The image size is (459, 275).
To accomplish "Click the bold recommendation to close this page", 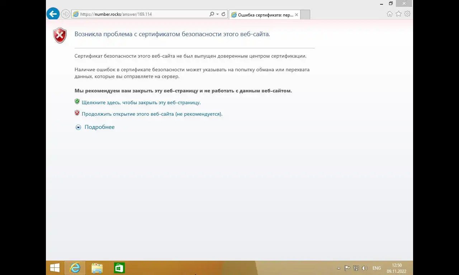I will [183, 91].
